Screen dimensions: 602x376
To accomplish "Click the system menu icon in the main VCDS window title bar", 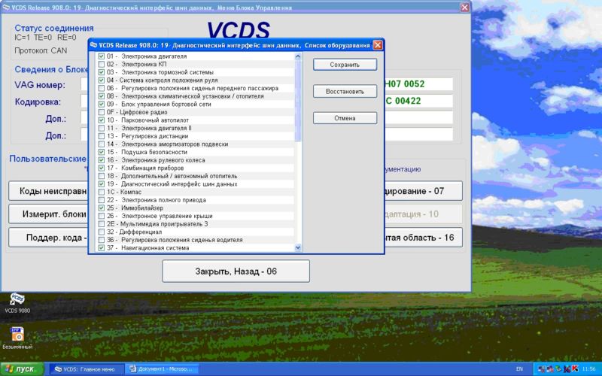I will [x=6, y=8].
